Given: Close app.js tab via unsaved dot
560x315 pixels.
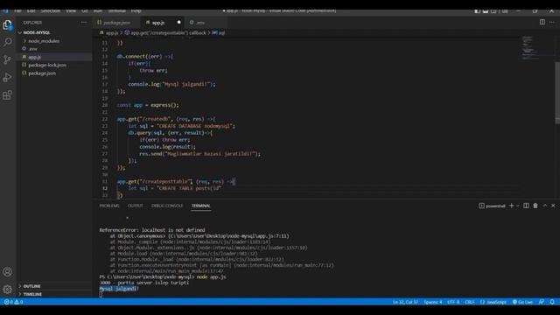Looking at the screenshot, I should tap(178, 22).
